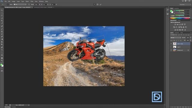The height and width of the screenshot is (108, 192).
Task: Add a Vibrance adjustment
Action: (x=185, y=25)
